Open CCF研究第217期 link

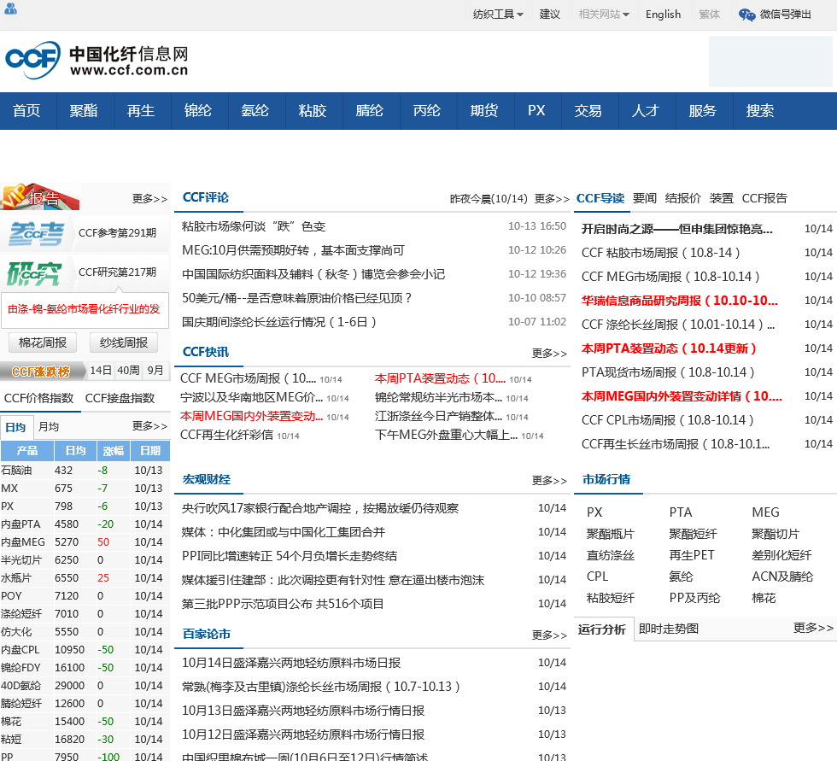118,272
